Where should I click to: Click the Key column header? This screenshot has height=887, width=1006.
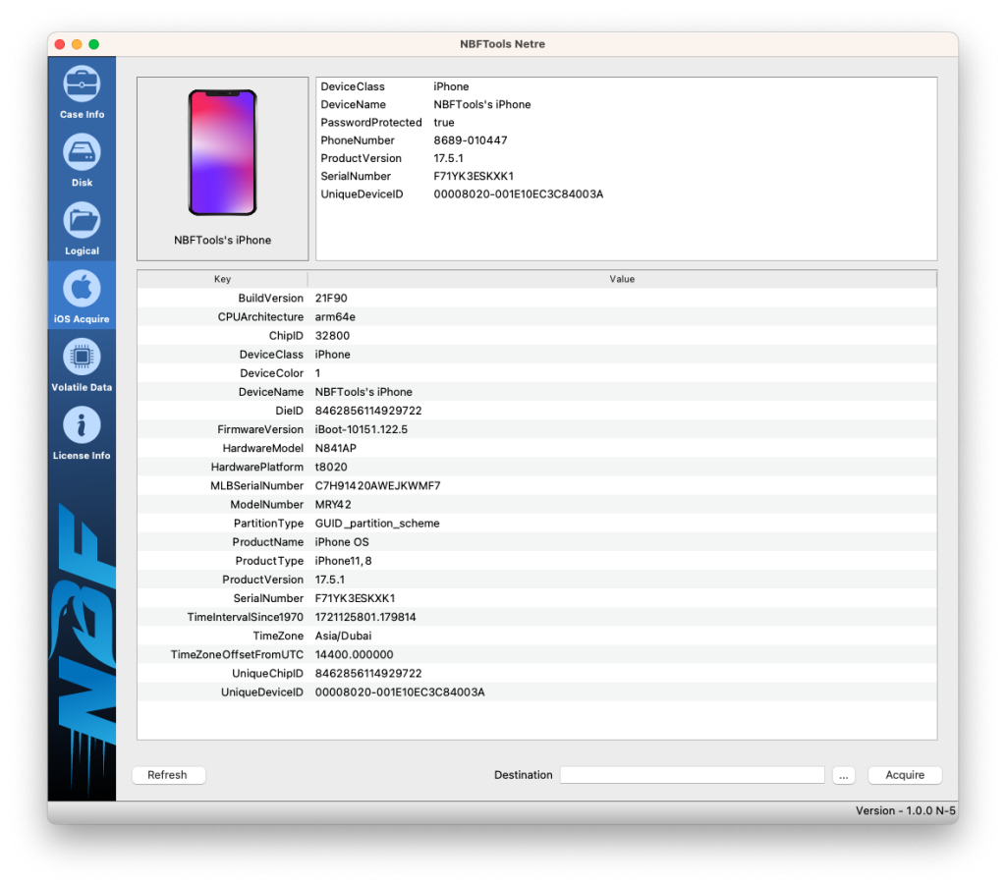tap(222, 278)
